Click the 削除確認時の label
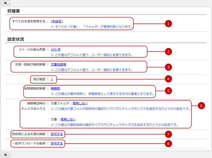 (36, 103)
